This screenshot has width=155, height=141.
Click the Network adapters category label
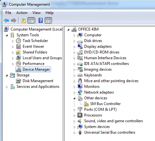pos(99,92)
